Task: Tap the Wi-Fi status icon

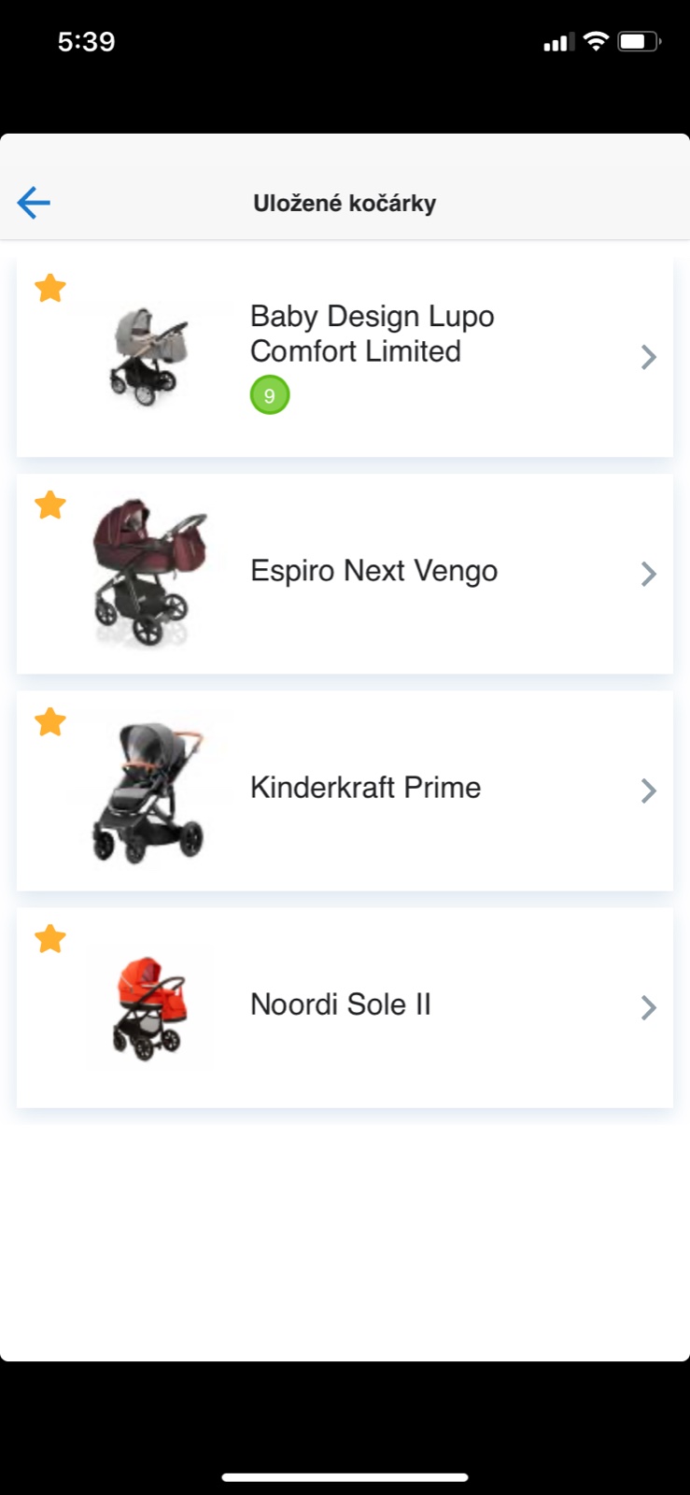Action: (595, 41)
